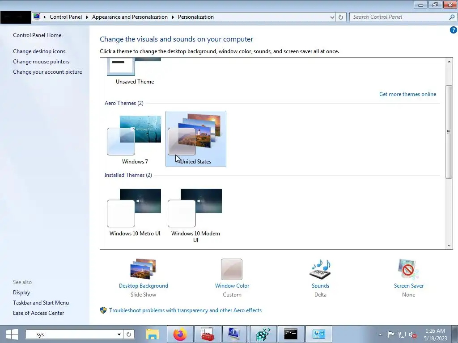
Task: Open the address bar history dropdown
Action: (332, 17)
